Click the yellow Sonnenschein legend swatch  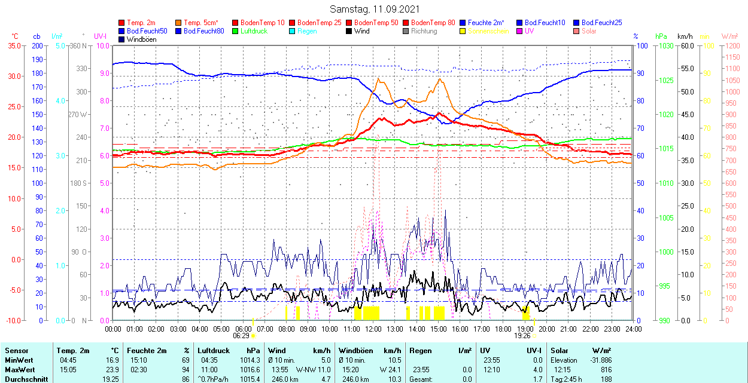463,31
